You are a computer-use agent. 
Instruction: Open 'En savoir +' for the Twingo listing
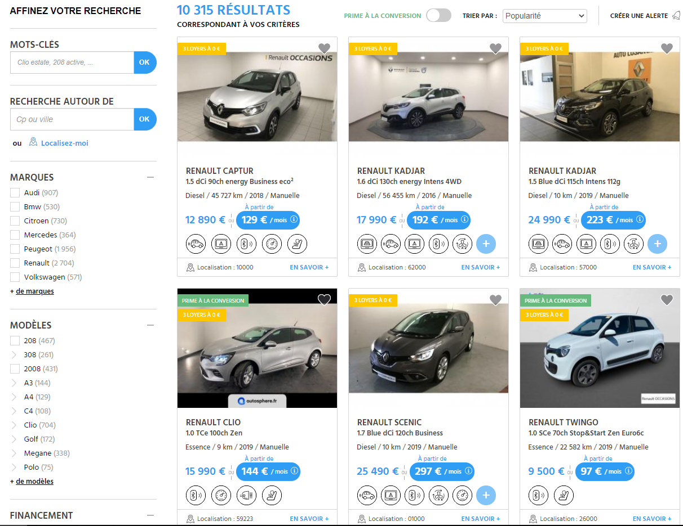click(x=652, y=519)
